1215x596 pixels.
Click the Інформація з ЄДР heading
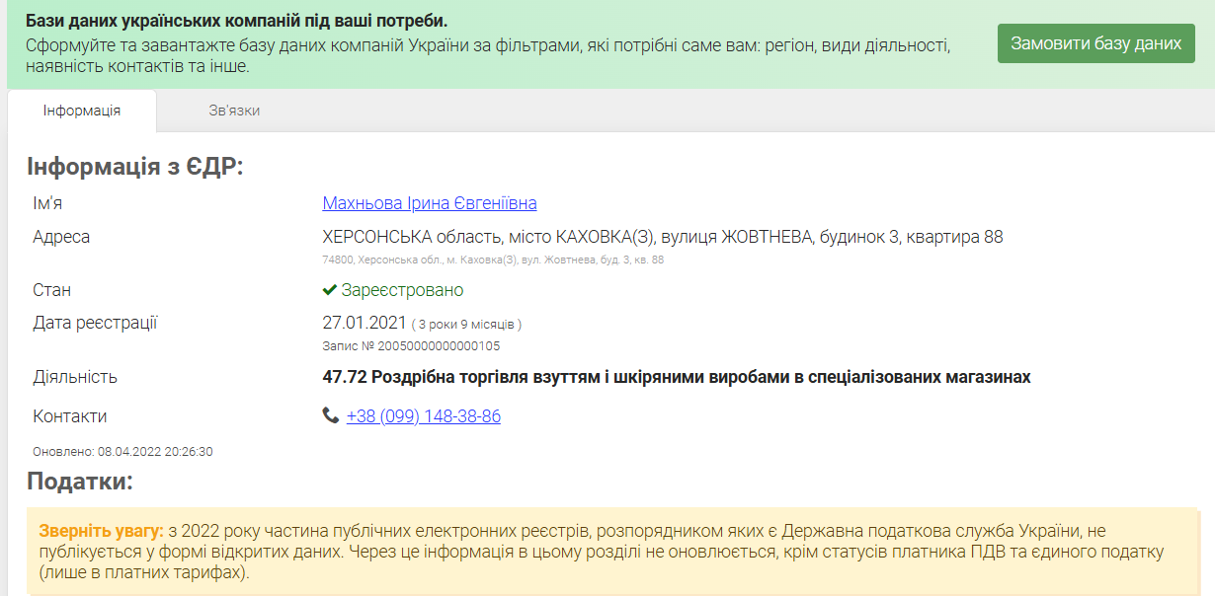134,167
